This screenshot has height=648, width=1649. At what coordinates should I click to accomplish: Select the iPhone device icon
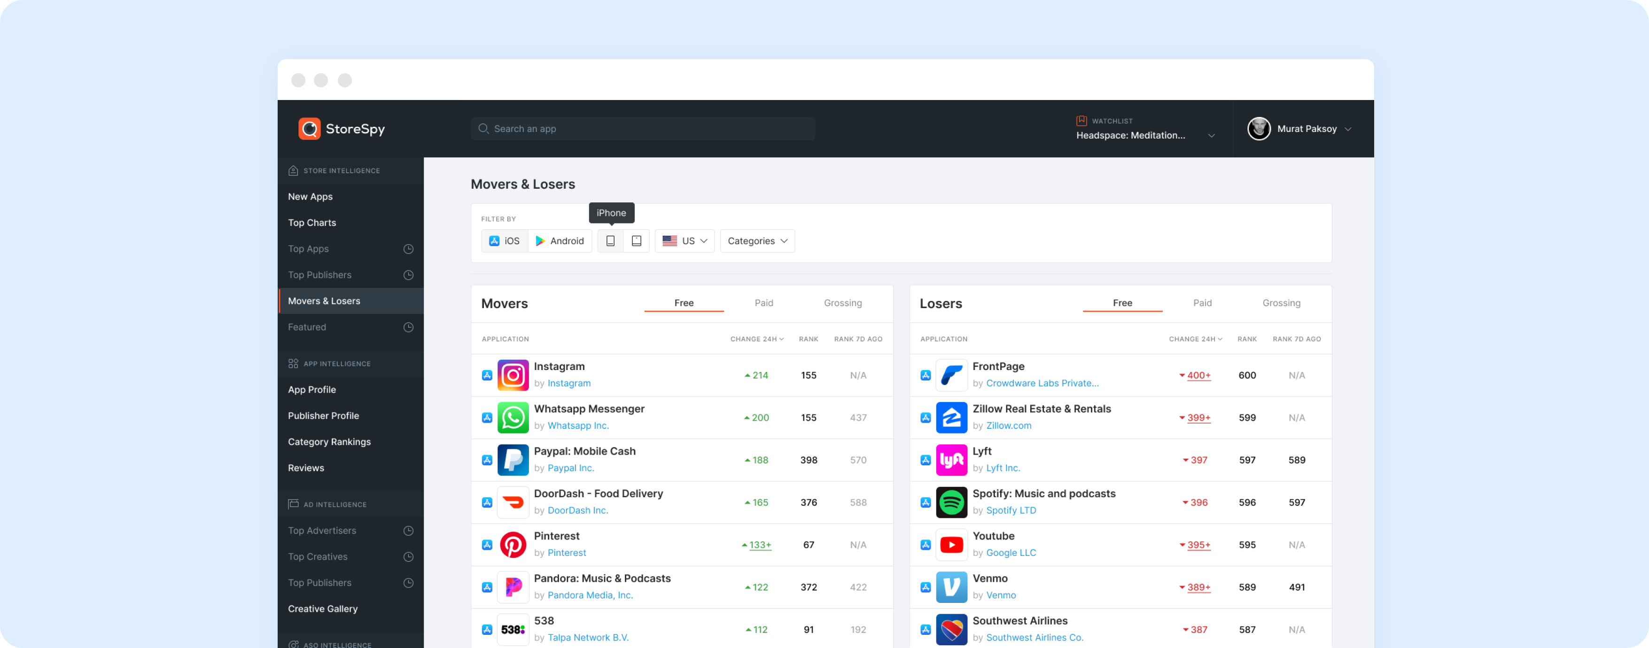pos(610,241)
